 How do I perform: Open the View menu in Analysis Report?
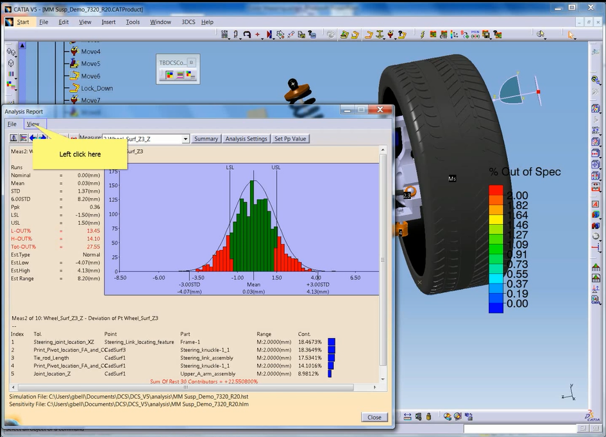click(x=33, y=124)
